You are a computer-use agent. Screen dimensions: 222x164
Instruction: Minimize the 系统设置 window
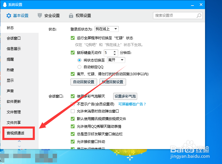point(192,5)
